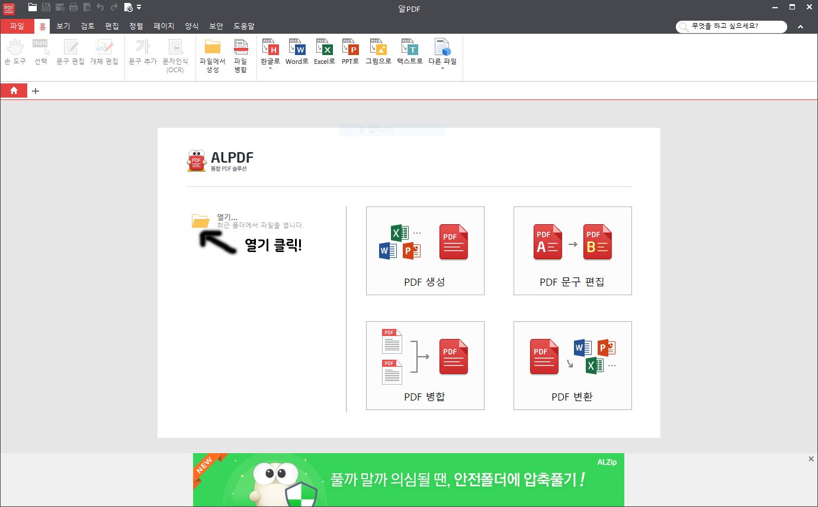Screen dimensions: 818x507
Task: Click the email send icon in title bar
Action: tap(60, 8)
